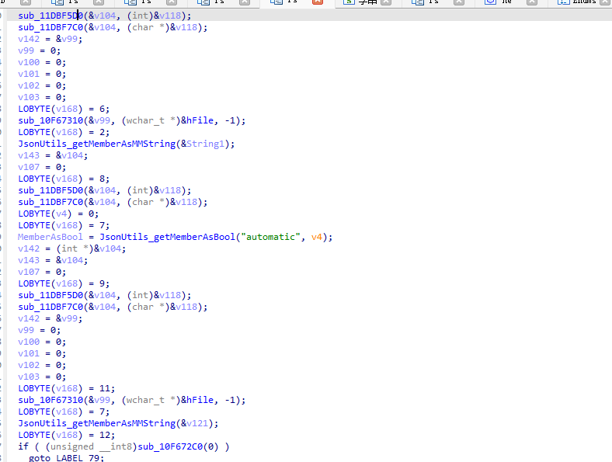Click the line LOBYTE(v168) = 6;
The image size is (612, 462).
tap(64, 109)
